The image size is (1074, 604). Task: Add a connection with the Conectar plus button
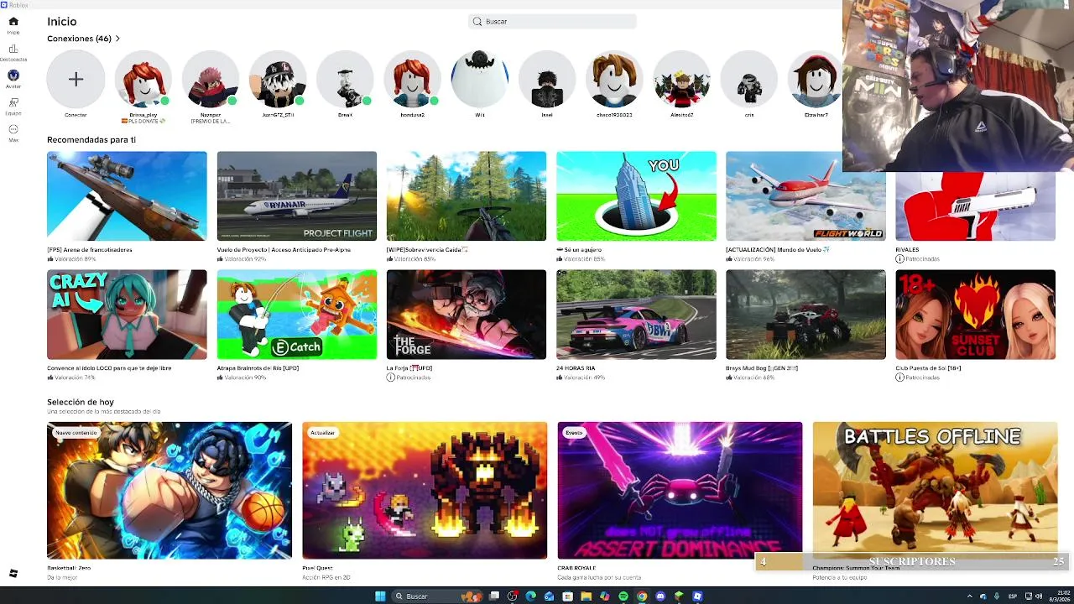pos(76,79)
